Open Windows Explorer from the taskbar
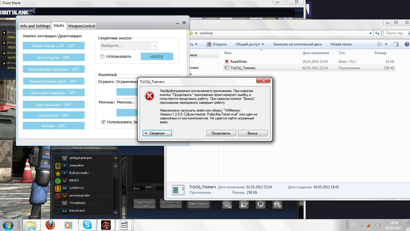 [32, 225]
